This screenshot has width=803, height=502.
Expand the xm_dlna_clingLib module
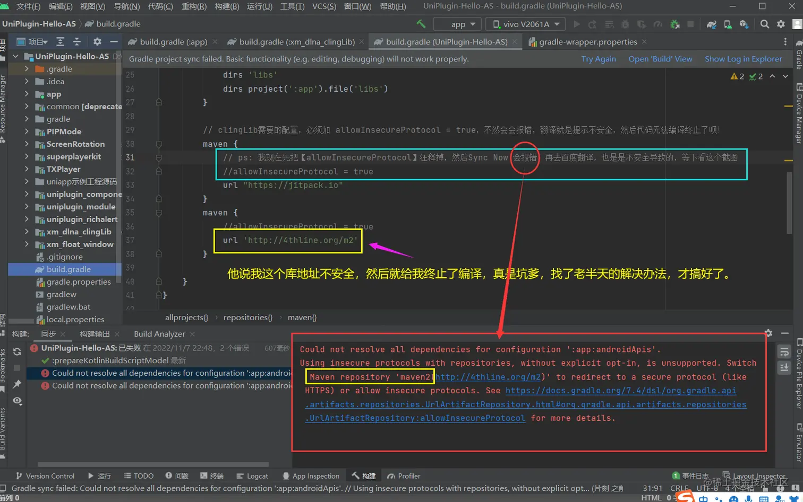27,232
